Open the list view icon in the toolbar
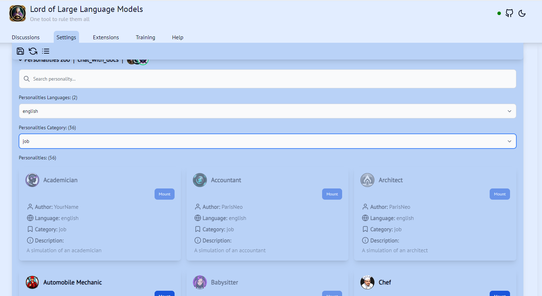The image size is (542, 296). pyautogui.click(x=46, y=51)
